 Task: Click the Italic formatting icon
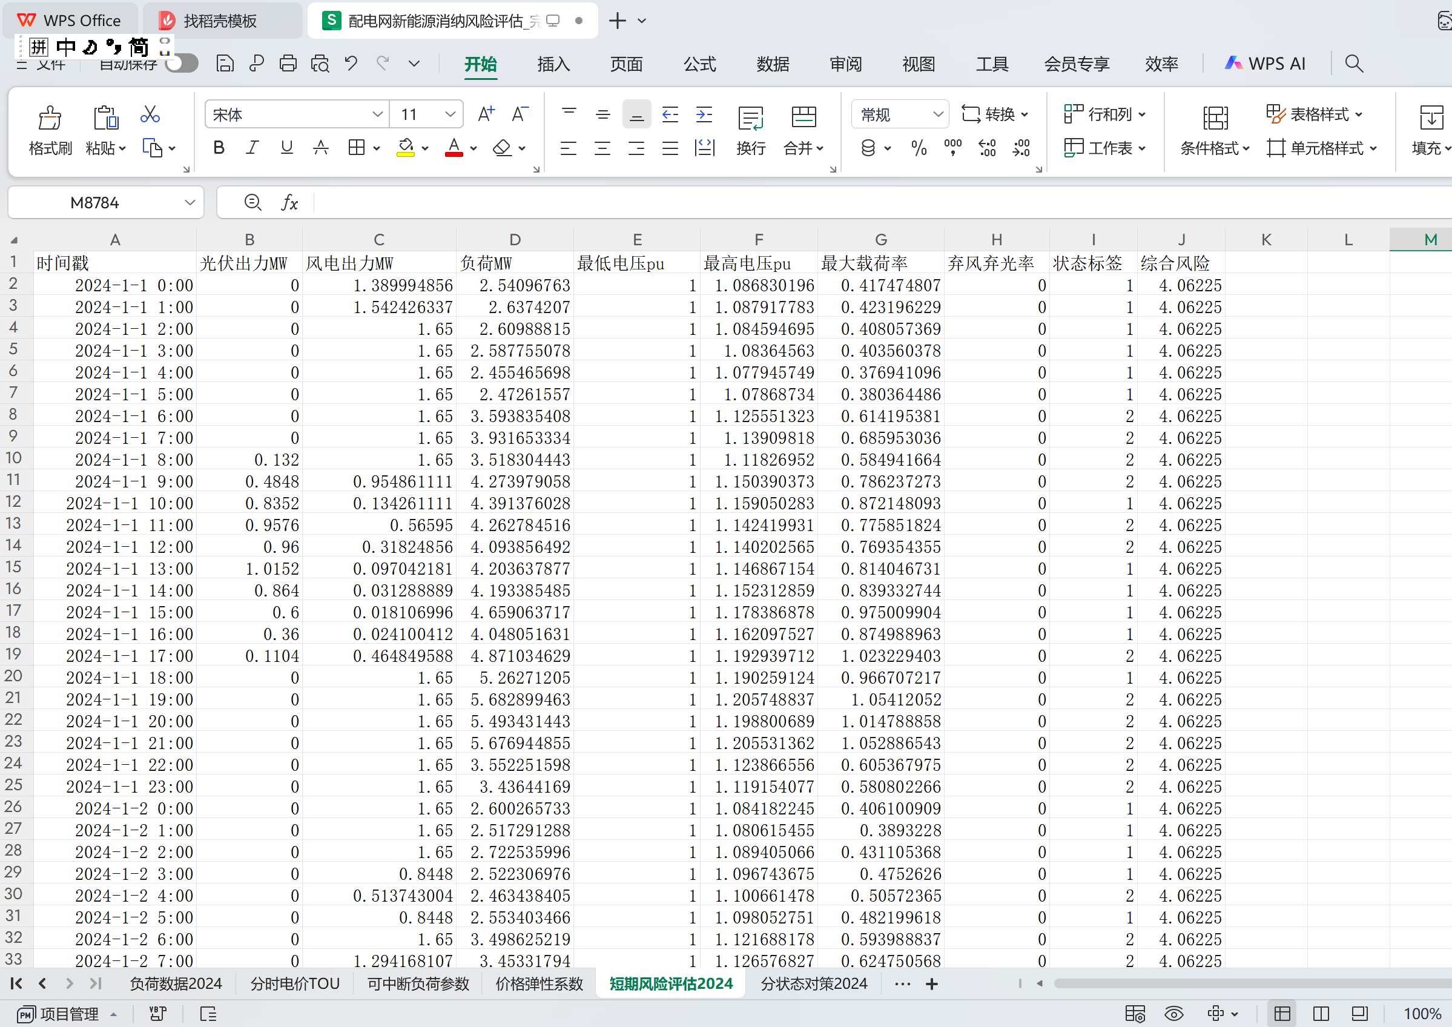pyautogui.click(x=252, y=148)
